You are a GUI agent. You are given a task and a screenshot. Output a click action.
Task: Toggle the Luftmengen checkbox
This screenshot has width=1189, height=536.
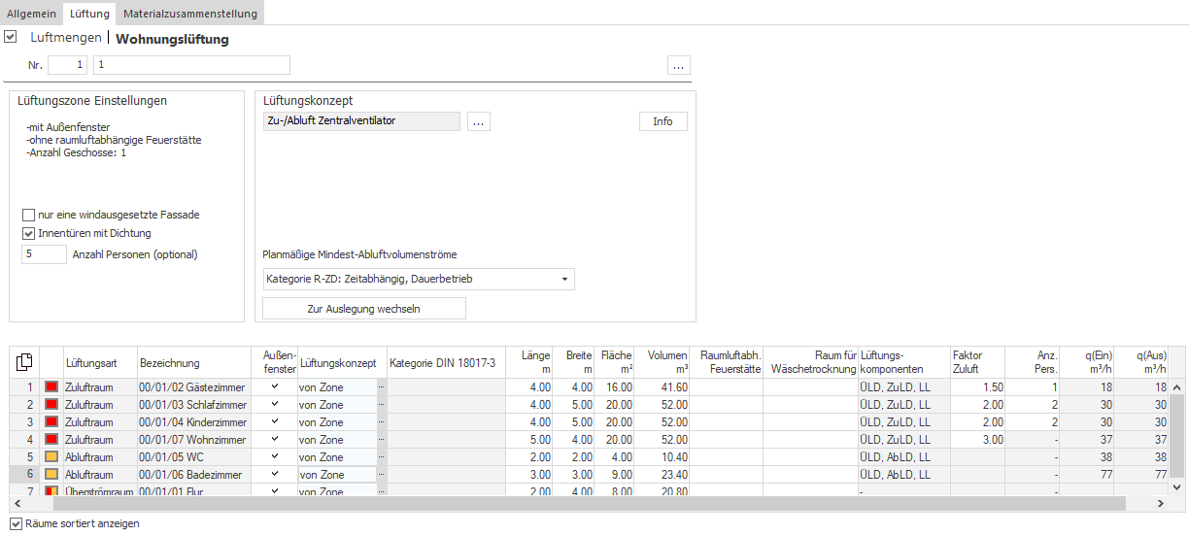click(11, 38)
